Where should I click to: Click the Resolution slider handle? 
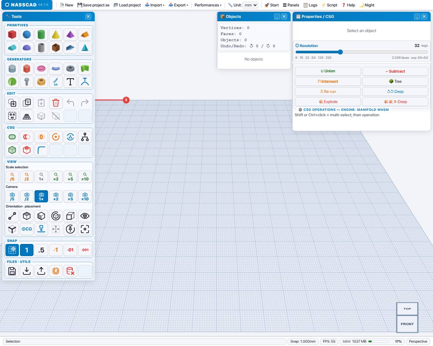pos(340,52)
